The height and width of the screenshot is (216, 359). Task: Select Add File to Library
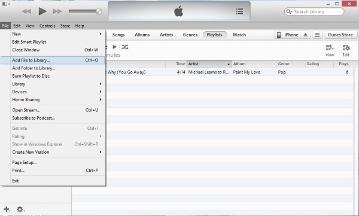coord(53,60)
